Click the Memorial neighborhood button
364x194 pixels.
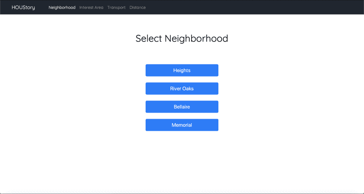coord(182,125)
